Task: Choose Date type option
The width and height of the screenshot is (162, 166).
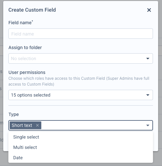Action: coord(81,158)
